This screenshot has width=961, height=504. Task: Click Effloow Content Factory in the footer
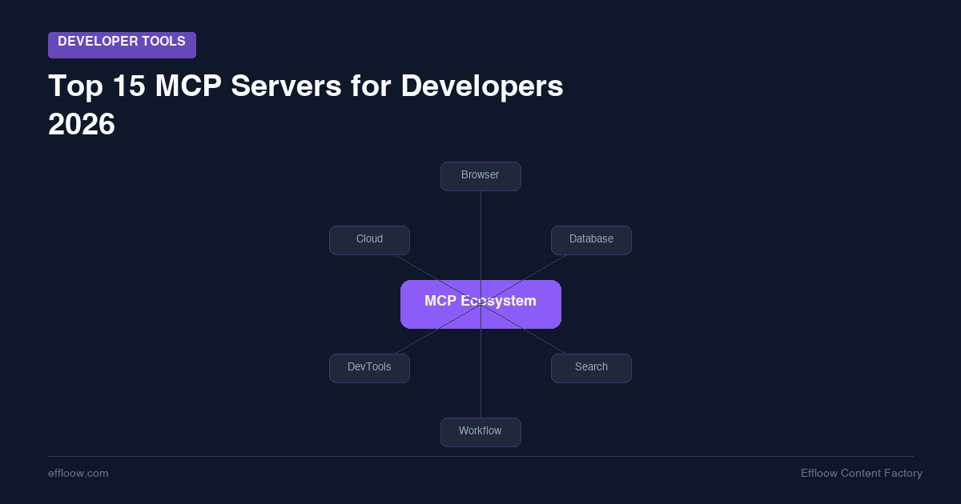coord(861,474)
